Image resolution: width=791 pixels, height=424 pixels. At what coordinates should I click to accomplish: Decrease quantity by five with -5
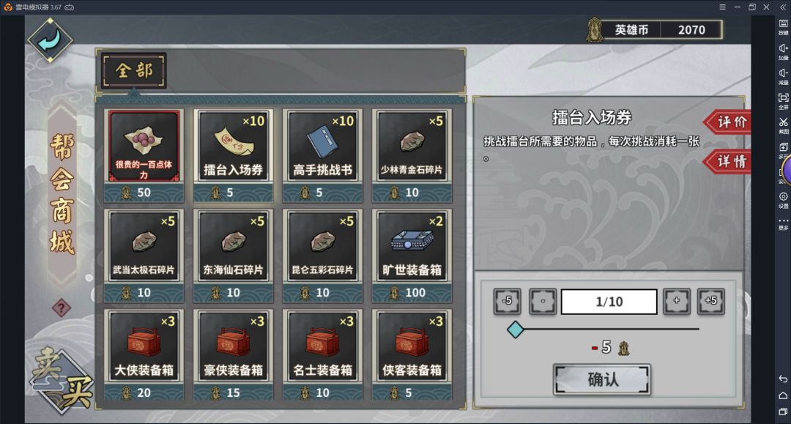tap(508, 301)
